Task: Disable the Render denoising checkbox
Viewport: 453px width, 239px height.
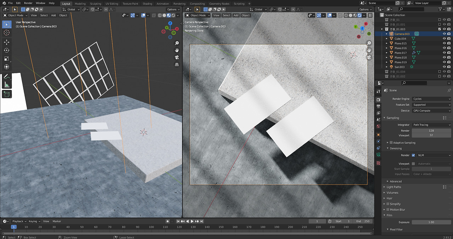Action: 413,155
